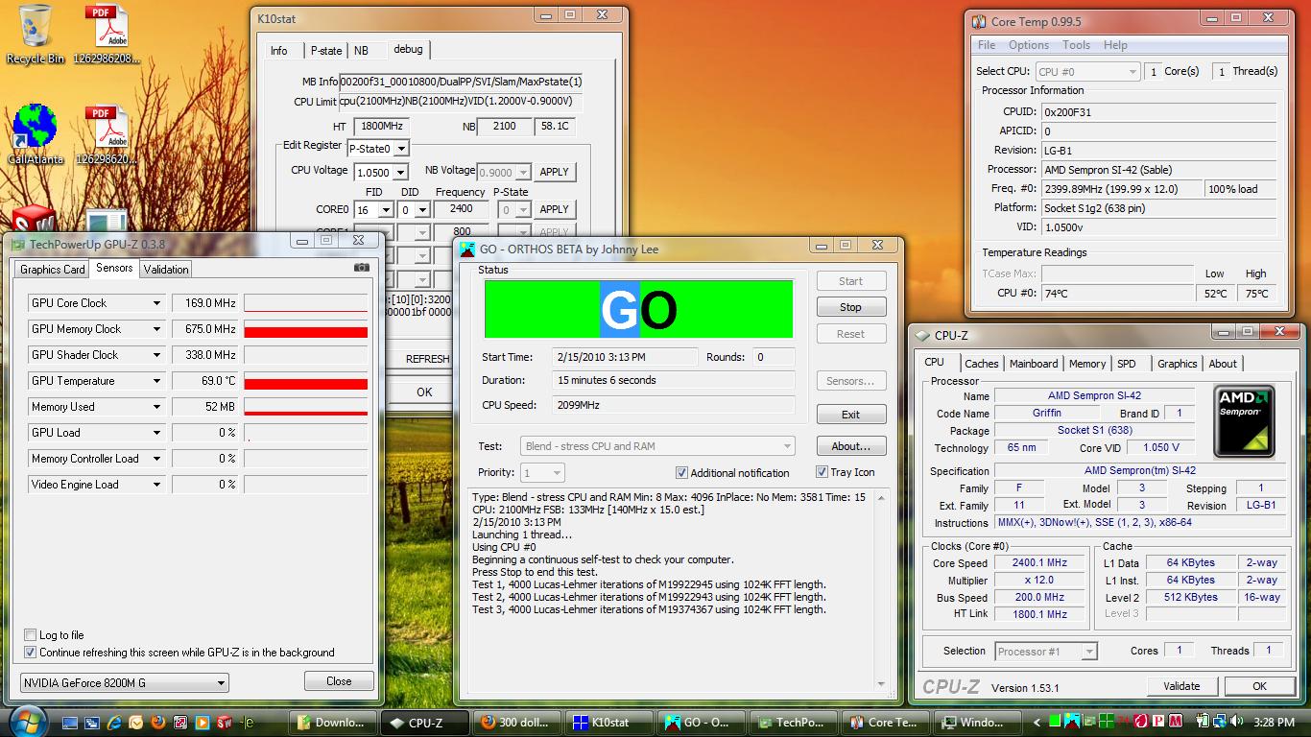Click REFRESH in K10stat
This screenshot has height=737, width=1311.
426,359
